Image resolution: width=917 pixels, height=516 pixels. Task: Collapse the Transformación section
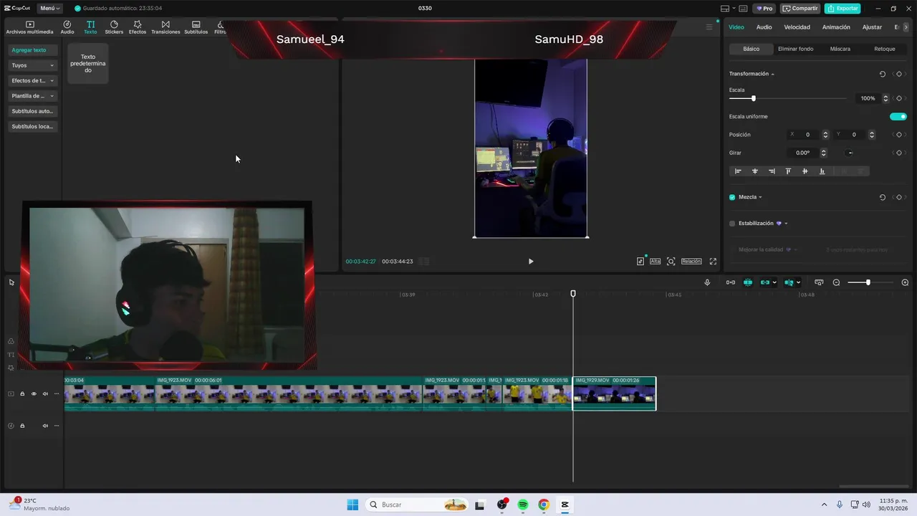[x=772, y=74]
